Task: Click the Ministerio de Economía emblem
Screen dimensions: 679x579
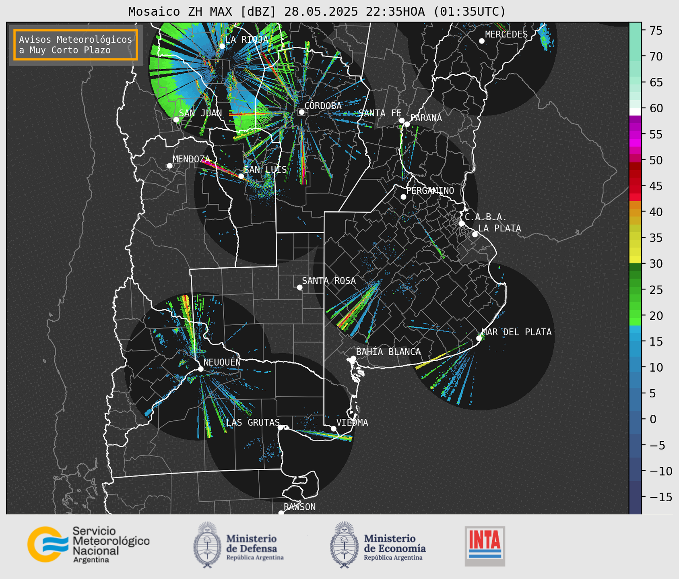Action: (x=345, y=545)
